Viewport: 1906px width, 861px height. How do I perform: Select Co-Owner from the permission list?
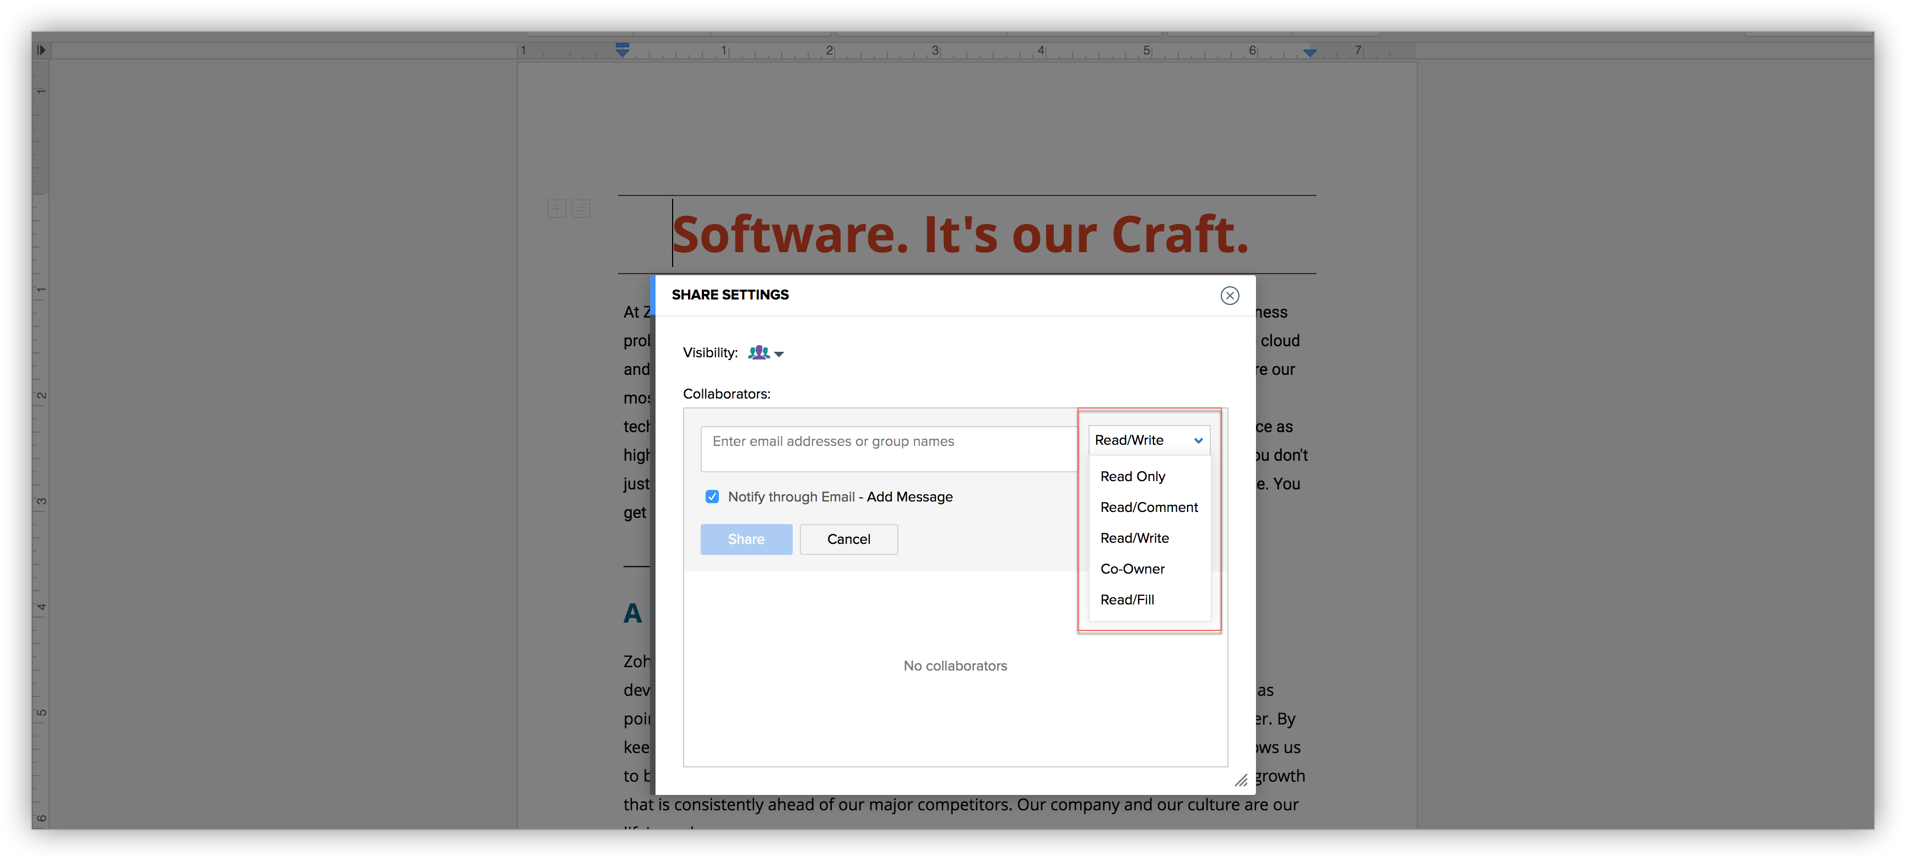coord(1132,569)
